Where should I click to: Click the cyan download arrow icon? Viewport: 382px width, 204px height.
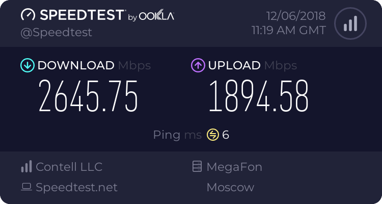pyautogui.click(x=28, y=65)
